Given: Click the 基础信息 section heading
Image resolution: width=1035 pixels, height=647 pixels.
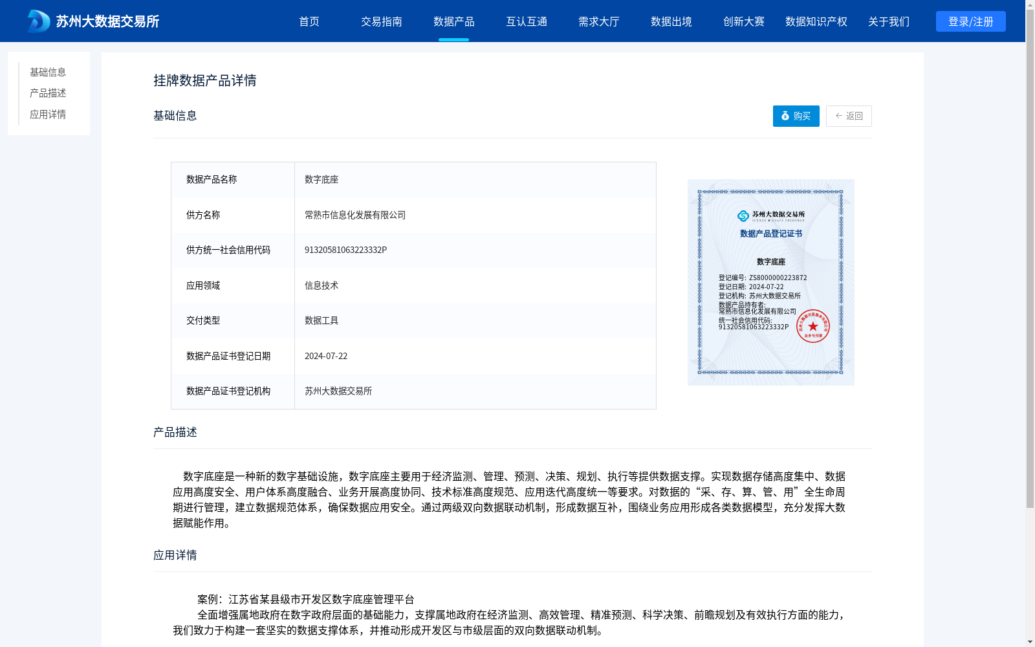Looking at the screenshot, I should click(x=175, y=115).
